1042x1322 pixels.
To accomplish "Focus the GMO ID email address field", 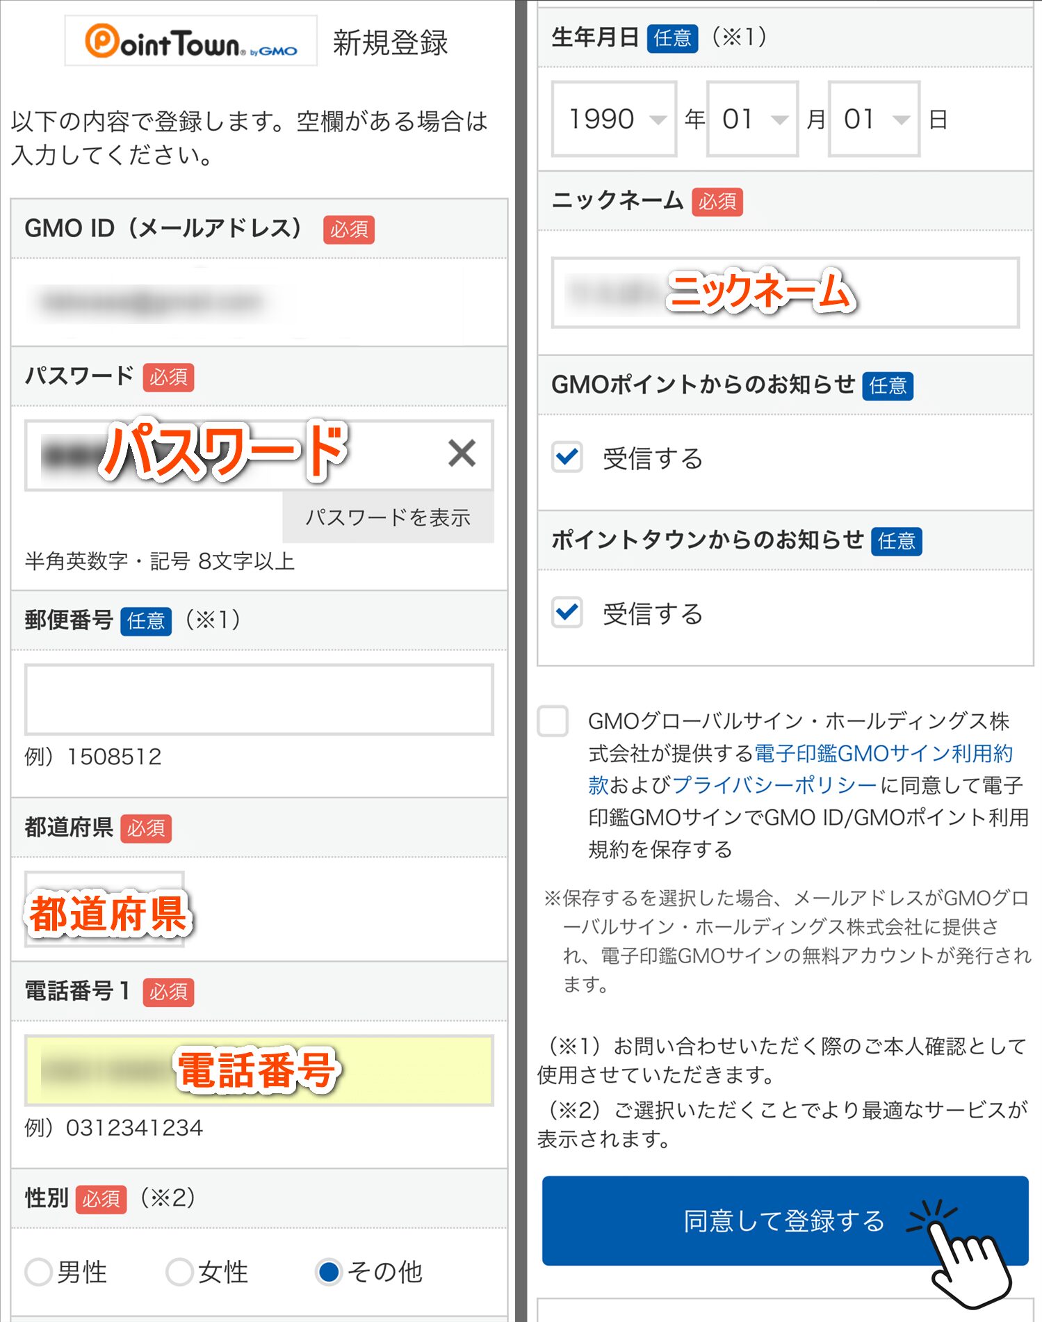I will point(259,302).
